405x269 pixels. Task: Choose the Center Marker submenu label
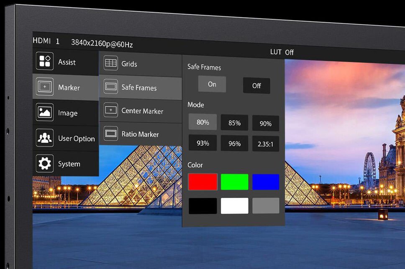[142, 111]
